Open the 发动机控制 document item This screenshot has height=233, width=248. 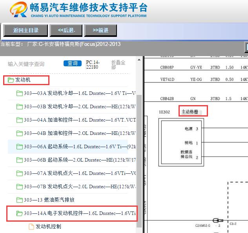(48, 226)
